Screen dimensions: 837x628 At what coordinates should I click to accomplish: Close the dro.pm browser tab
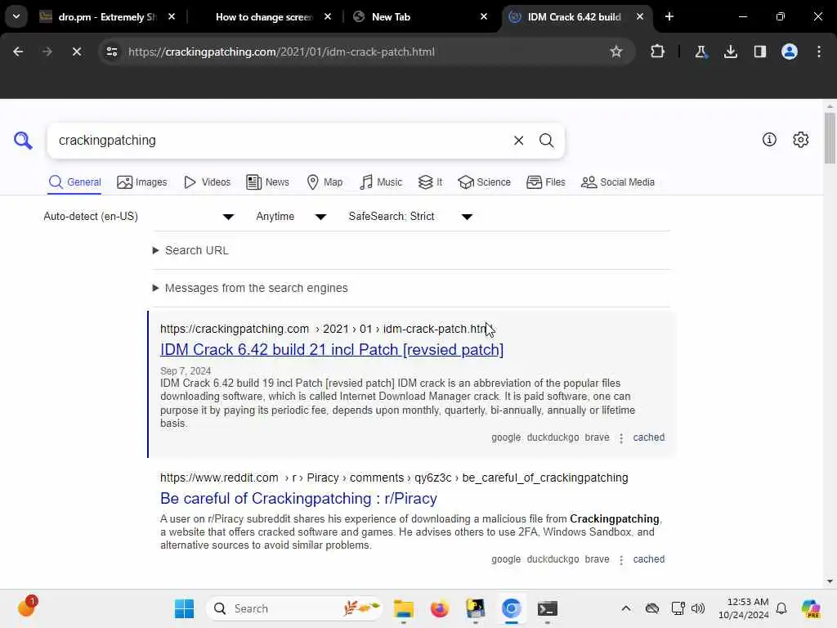pyautogui.click(x=172, y=16)
